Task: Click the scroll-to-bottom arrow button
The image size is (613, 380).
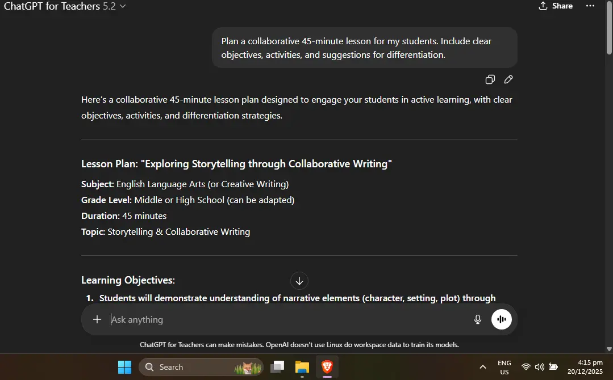Action: click(x=299, y=281)
